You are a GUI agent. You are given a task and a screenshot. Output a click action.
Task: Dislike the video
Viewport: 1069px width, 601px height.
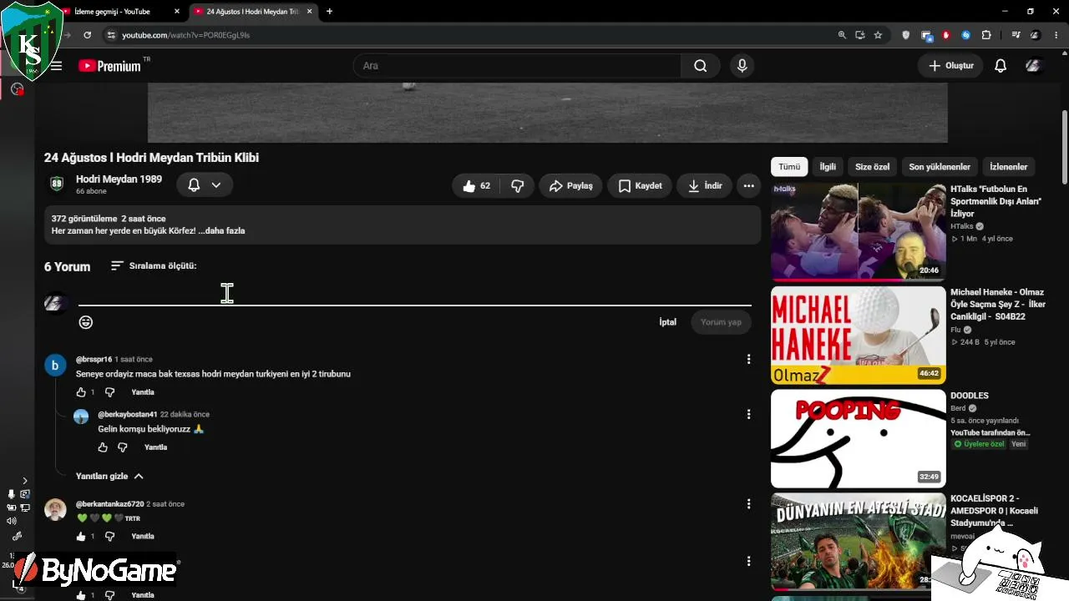[518, 186]
